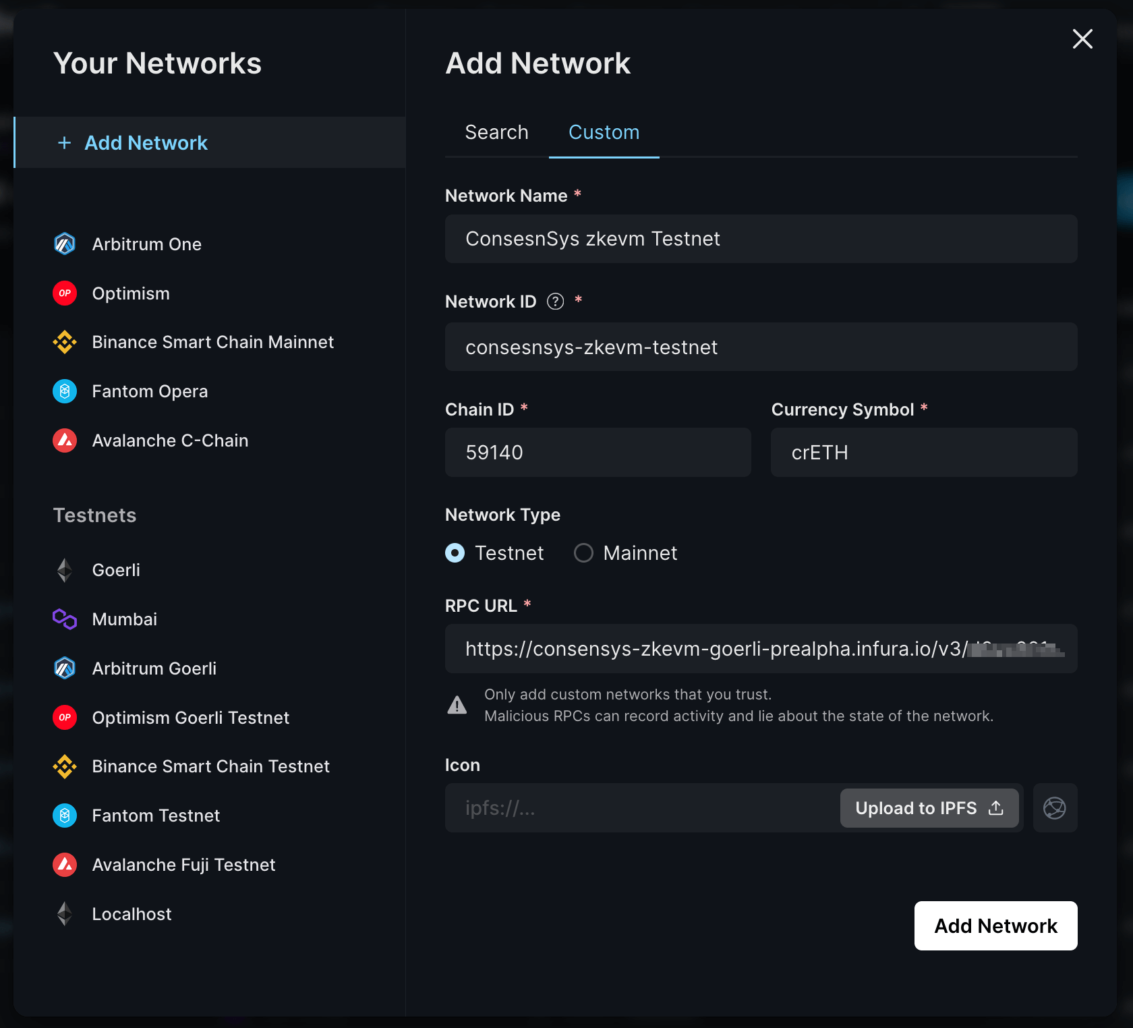Click the Add Network submit button
This screenshot has height=1028, width=1133.
pos(995,925)
